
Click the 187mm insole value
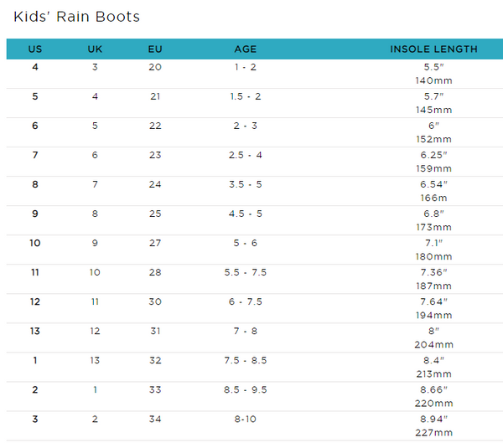tap(433, 286)
